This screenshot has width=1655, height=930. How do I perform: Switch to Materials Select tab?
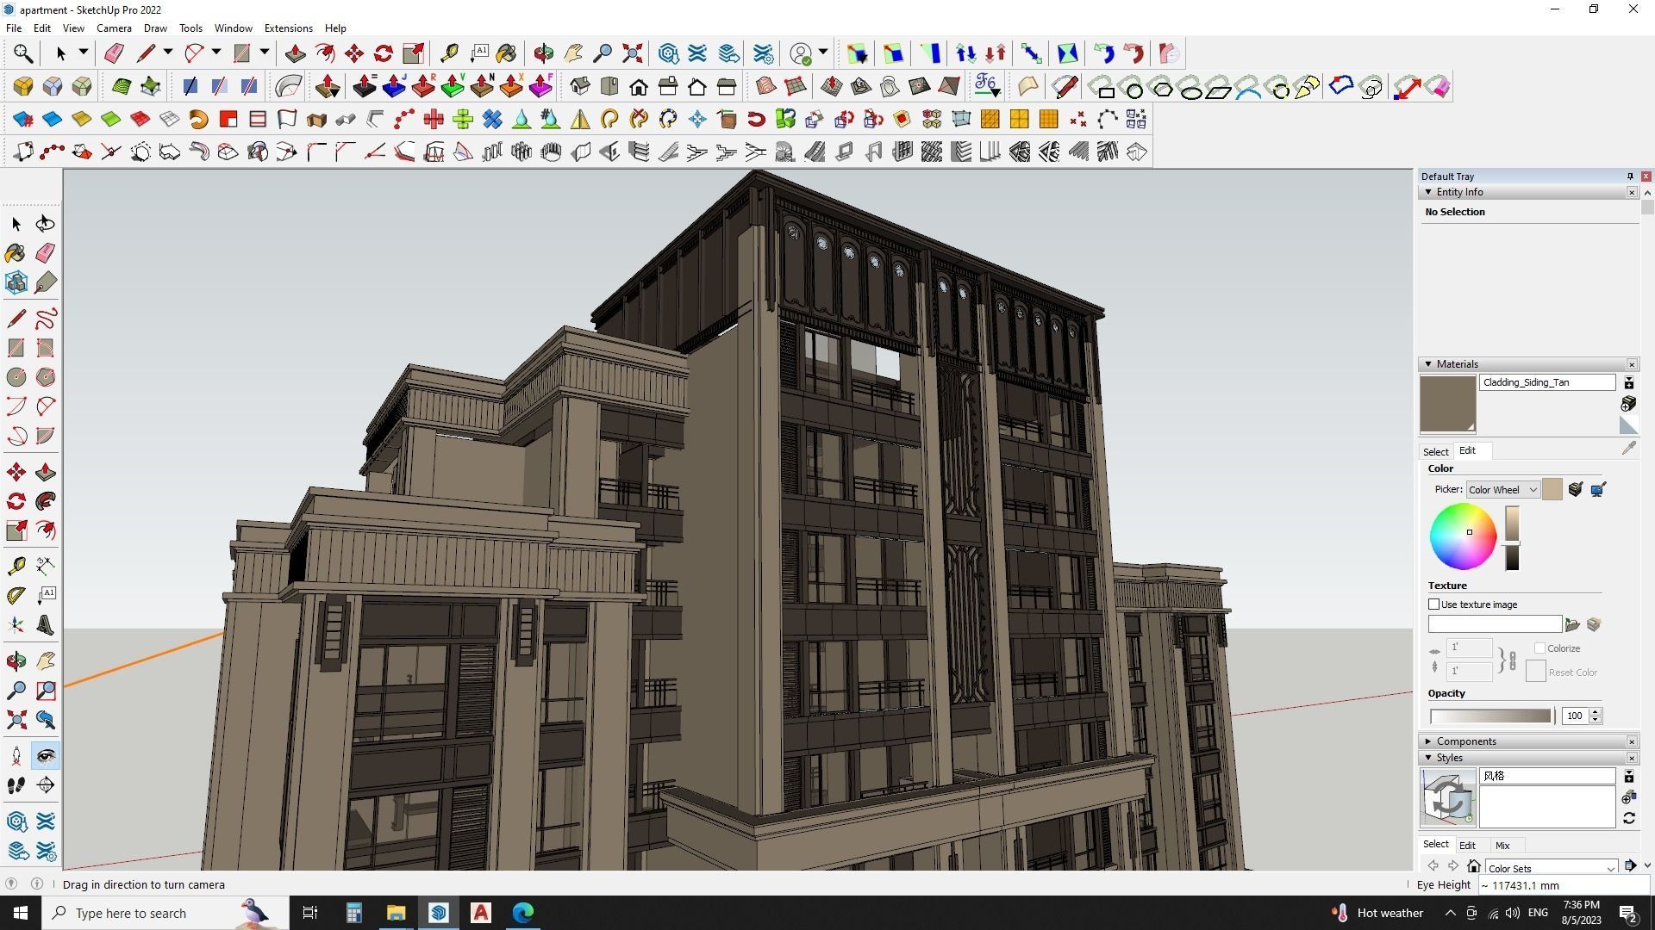coord(1435,451)
